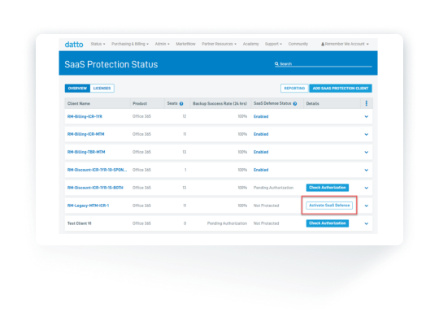Open the Status dropdown menu
This screenshot has width=439, height=329.
pyautogui.click(x=98, y=44)
